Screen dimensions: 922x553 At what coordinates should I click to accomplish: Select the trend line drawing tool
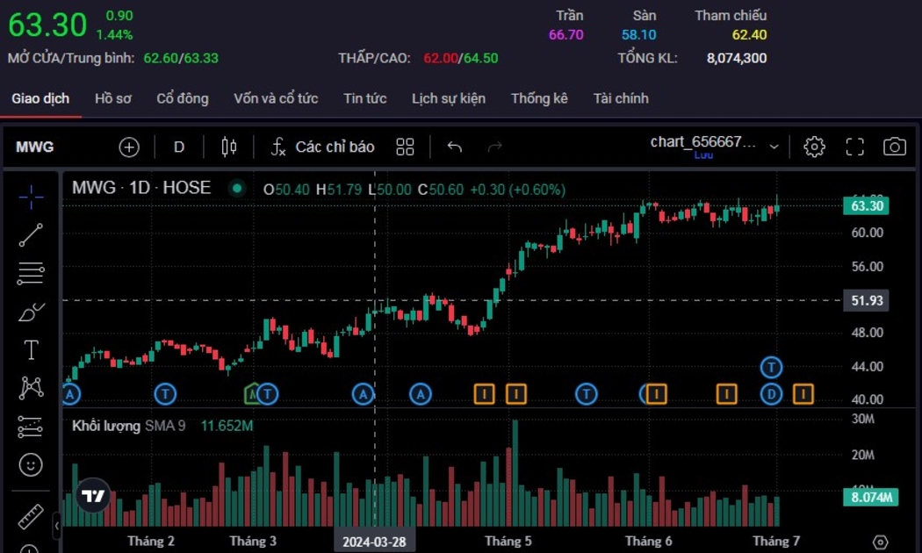pos(31,235)
